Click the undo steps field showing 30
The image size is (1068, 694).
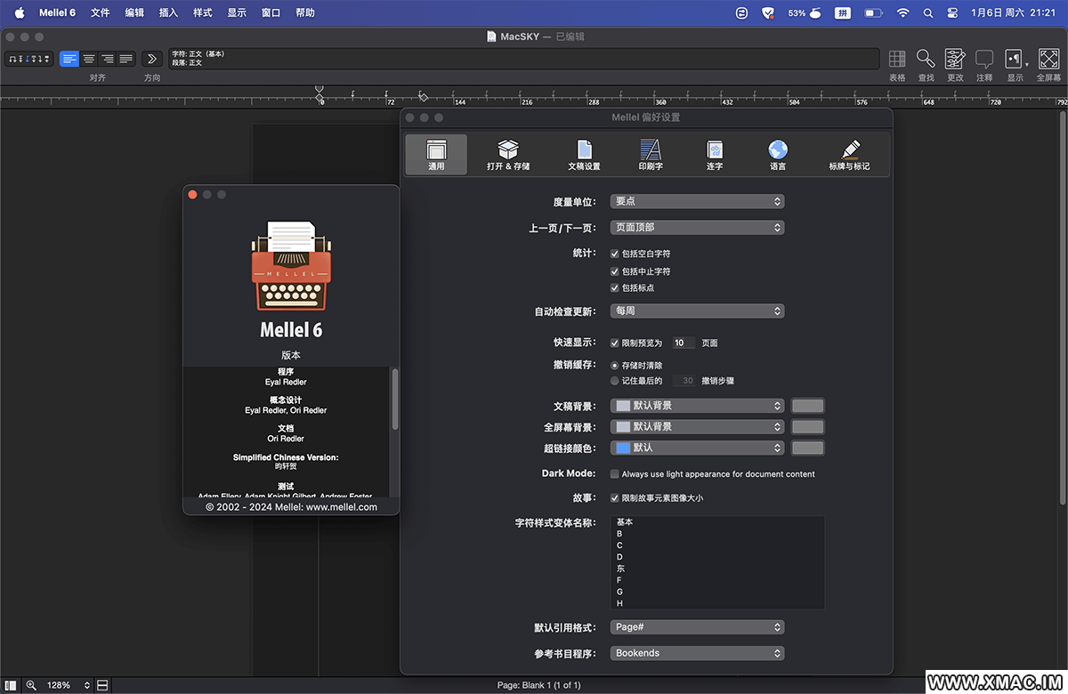[x=684, y=381]
